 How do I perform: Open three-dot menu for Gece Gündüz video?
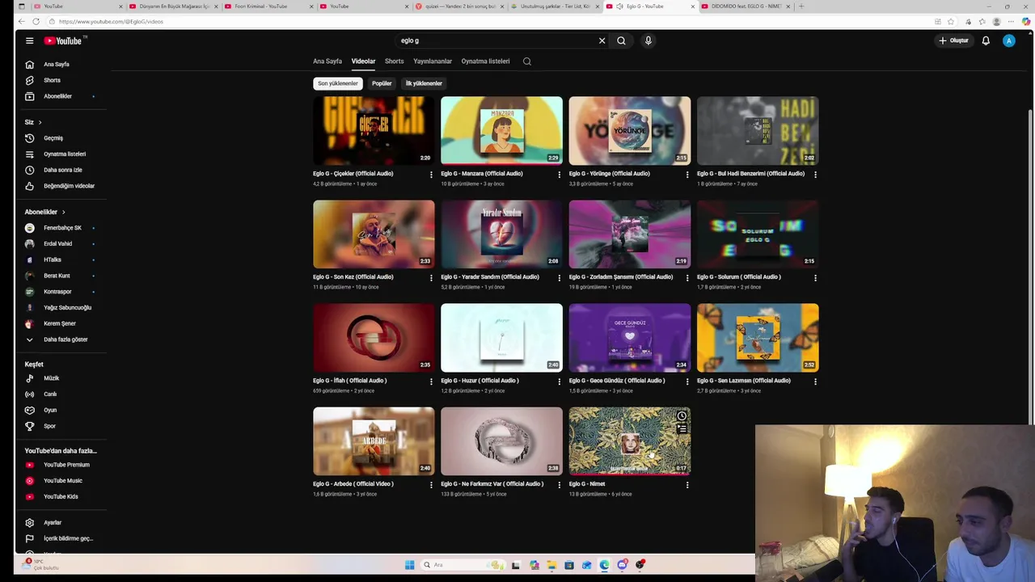687,381
